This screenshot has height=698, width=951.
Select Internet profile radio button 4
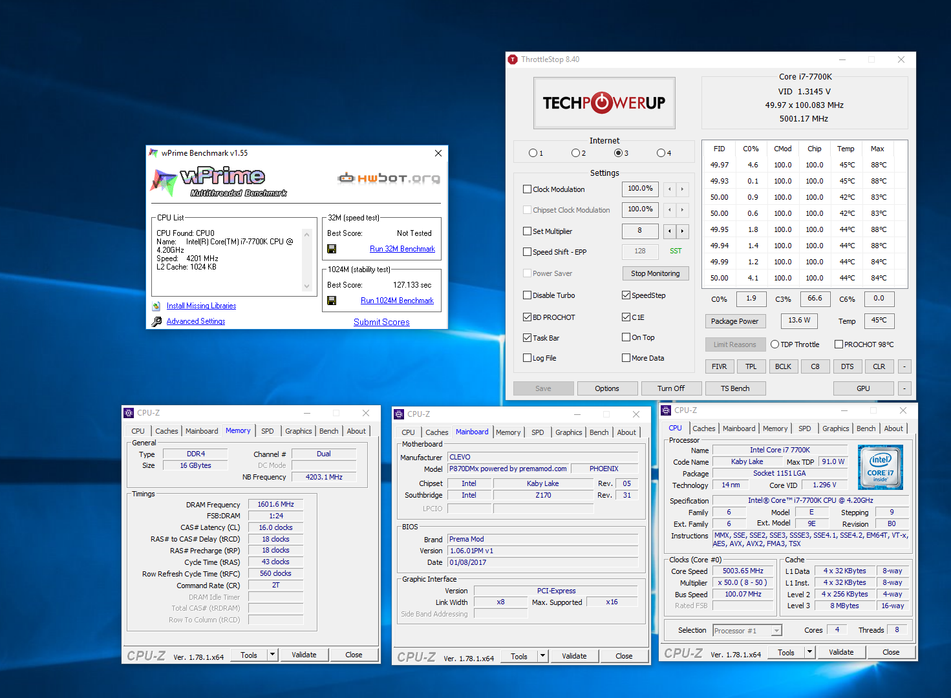click(661, 153)
